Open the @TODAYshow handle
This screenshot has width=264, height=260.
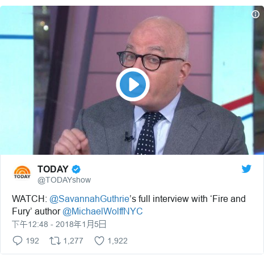pyautogui.click(x=64, y=180)
